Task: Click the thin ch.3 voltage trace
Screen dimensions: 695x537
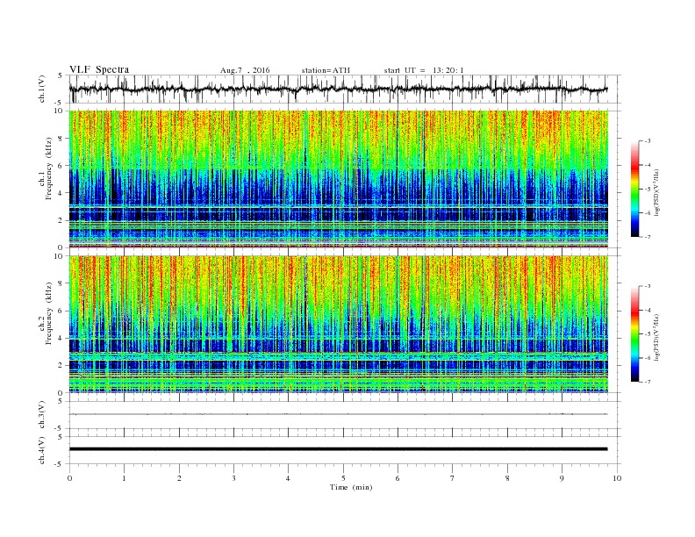Action: pos(338,414)
